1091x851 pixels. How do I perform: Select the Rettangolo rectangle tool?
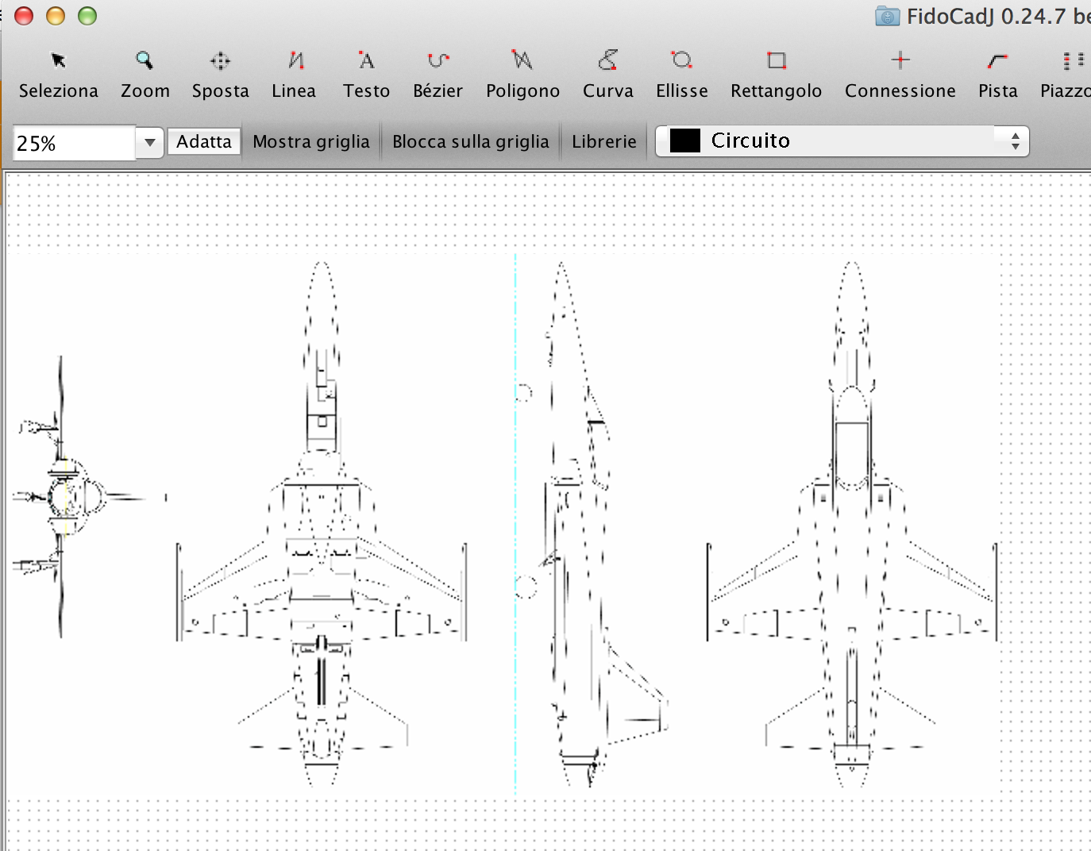point(776,74)
